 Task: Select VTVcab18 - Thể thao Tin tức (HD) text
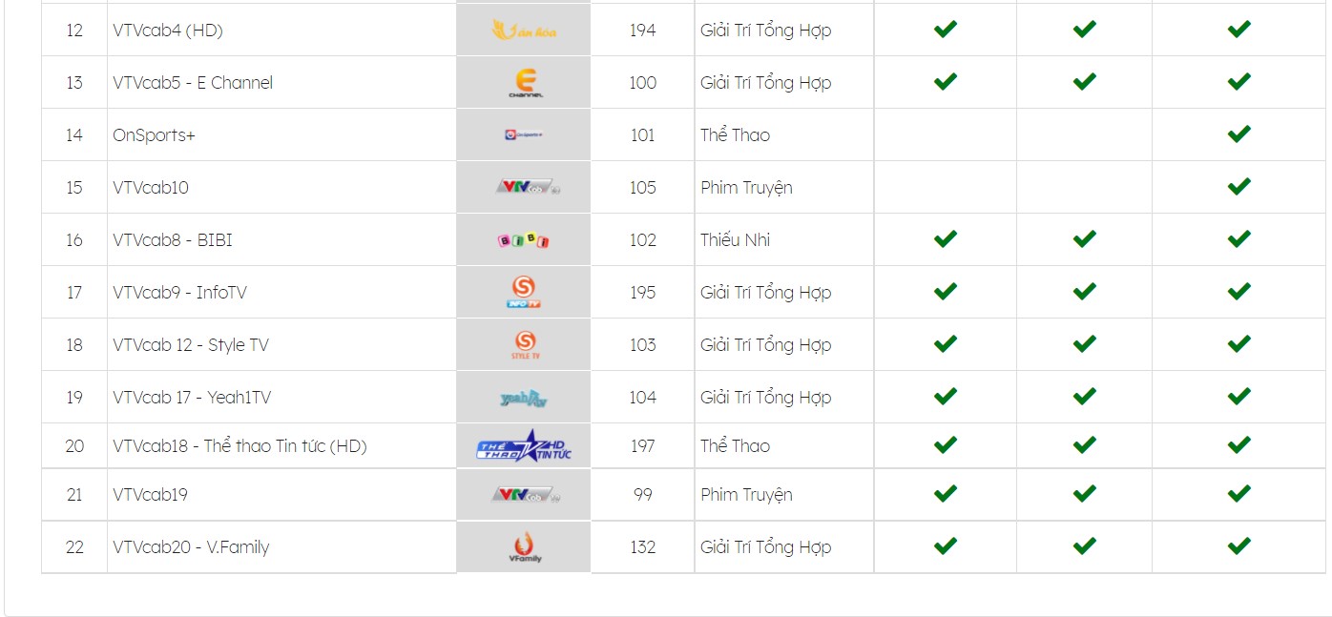[239, 445]
